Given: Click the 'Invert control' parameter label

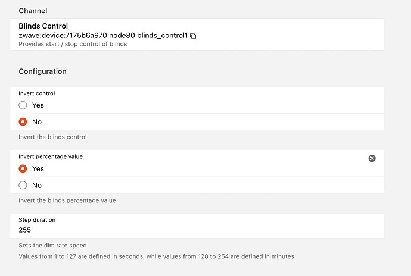Looking at the screenshot, I should coord(36,93).
